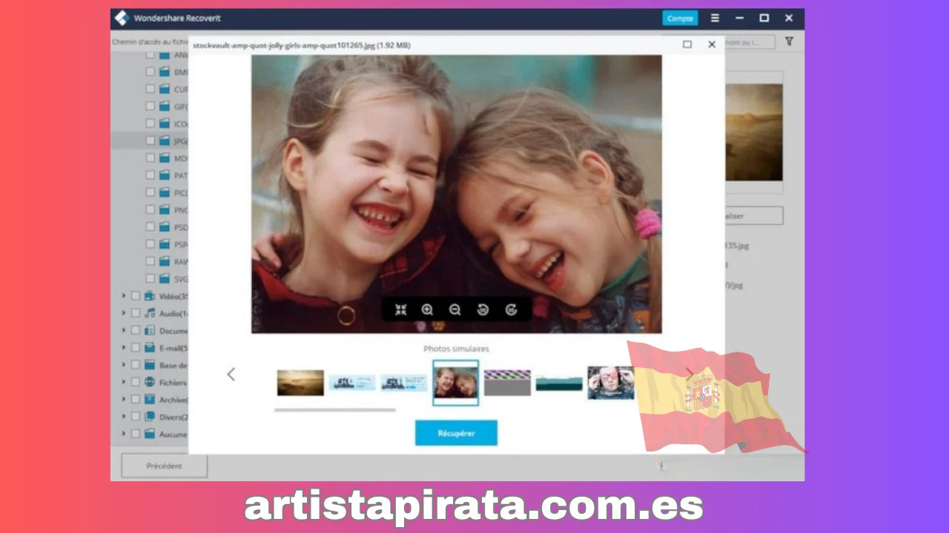Click the Audio music note icon
This screenshot has height=533, width=949.
149,313
